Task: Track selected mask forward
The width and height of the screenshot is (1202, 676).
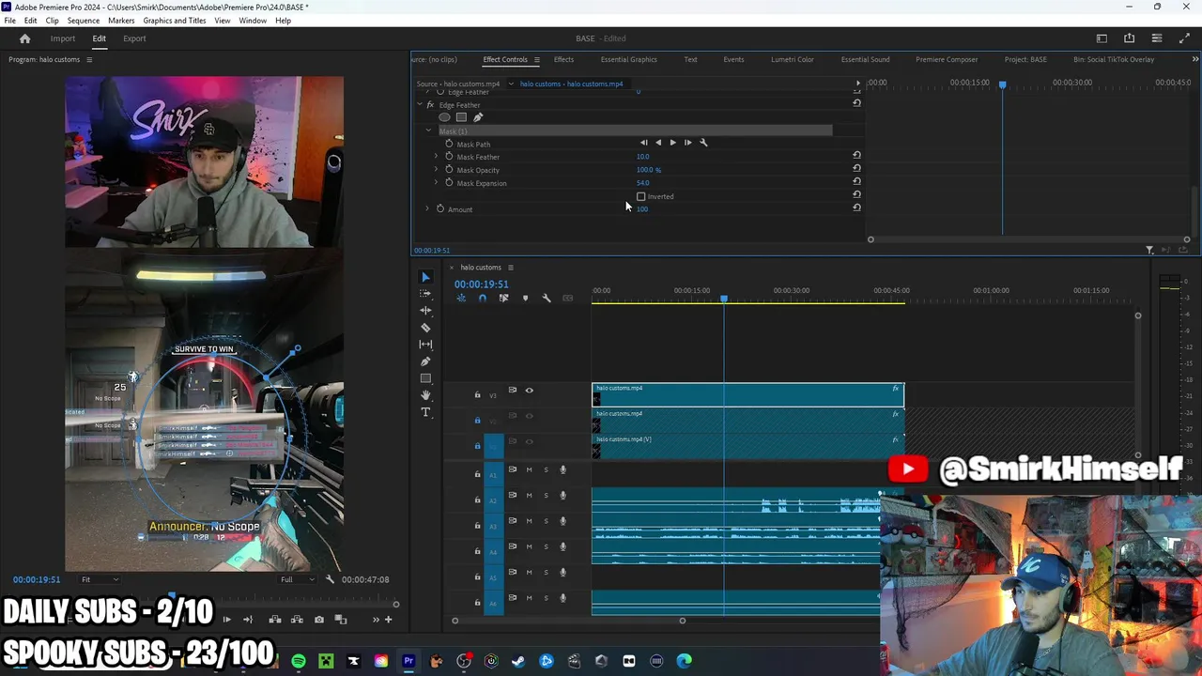Action: [x=672, y=143]
